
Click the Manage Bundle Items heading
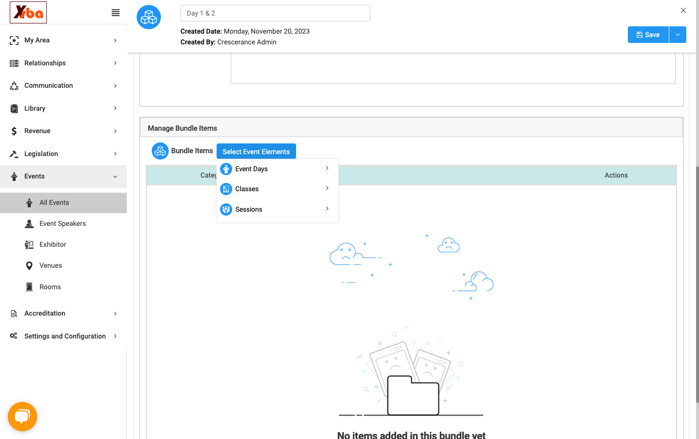point(182,128)
